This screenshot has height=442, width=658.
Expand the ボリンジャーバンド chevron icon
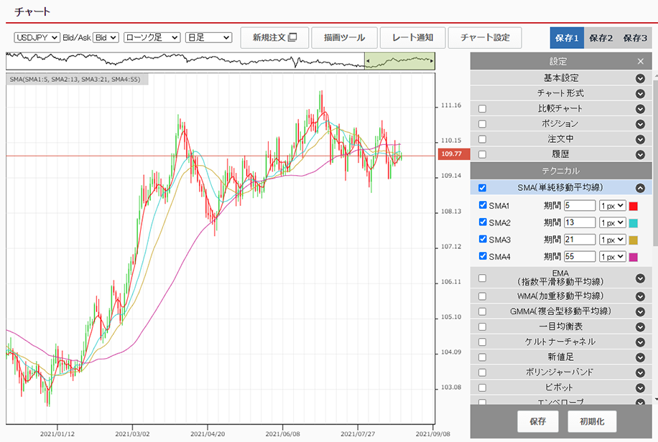pos(640,372)
